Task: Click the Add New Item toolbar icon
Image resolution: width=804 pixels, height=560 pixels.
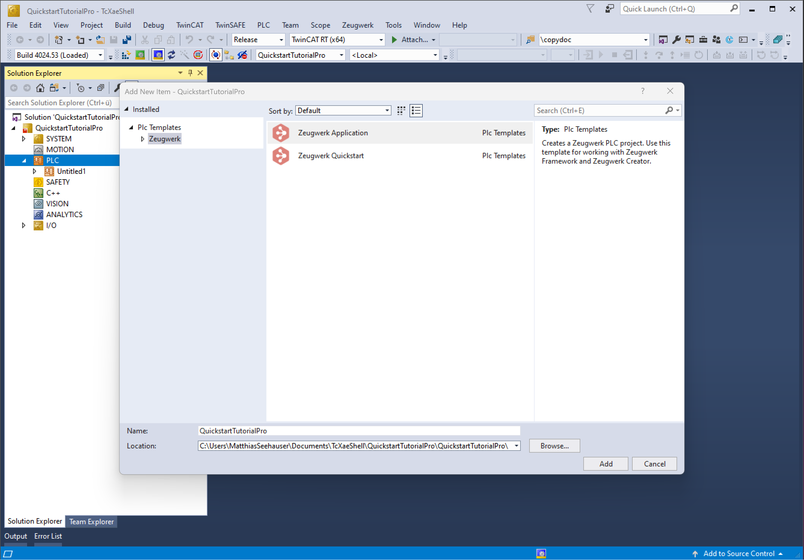Action: (x=80, y=40)
